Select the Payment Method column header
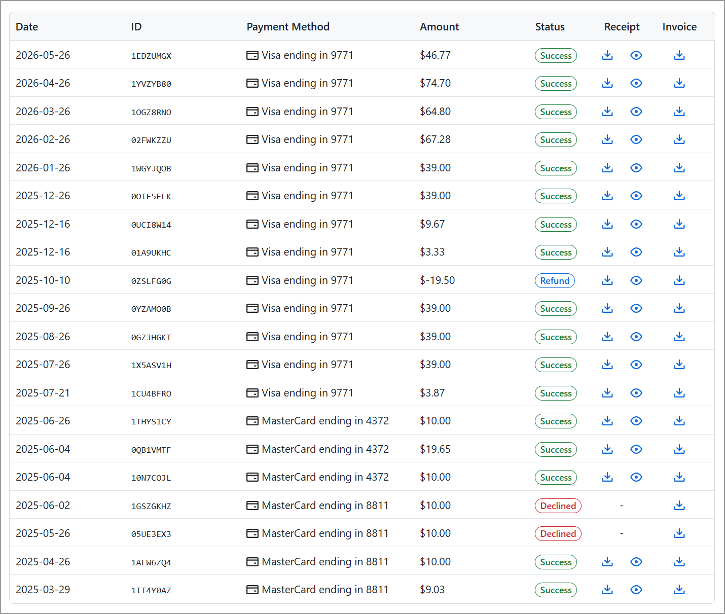This screenshot has width=725, height=614. pyautogui.click(x=288, y=27)
